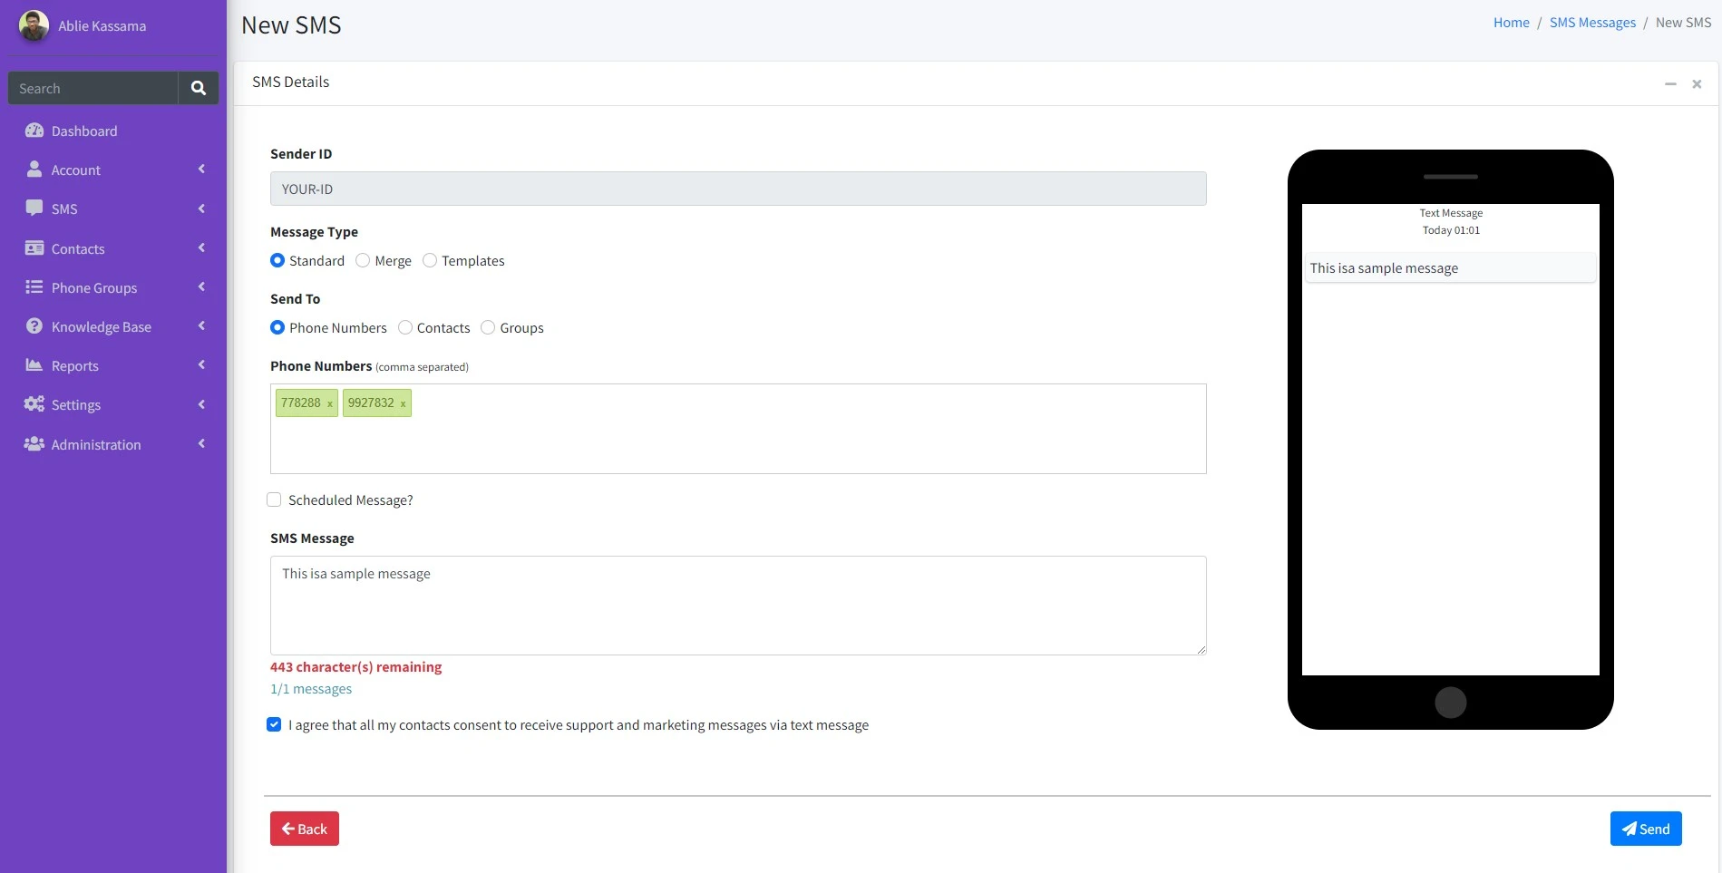This screenshot has width=1722, height=873.
Task: Select the Merge message type
Action: pos(363,260)
